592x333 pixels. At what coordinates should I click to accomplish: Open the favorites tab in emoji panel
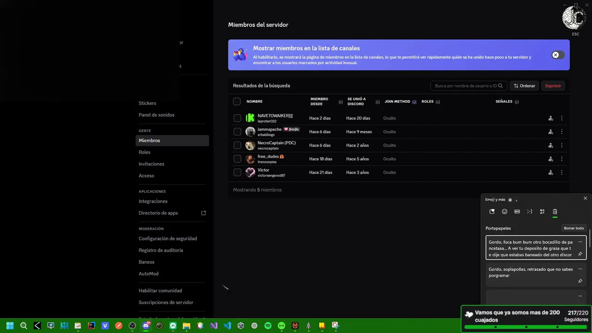click(492, 211)
